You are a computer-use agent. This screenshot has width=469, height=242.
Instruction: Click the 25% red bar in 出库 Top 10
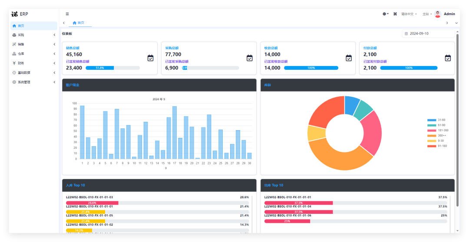tap(287, 221)
